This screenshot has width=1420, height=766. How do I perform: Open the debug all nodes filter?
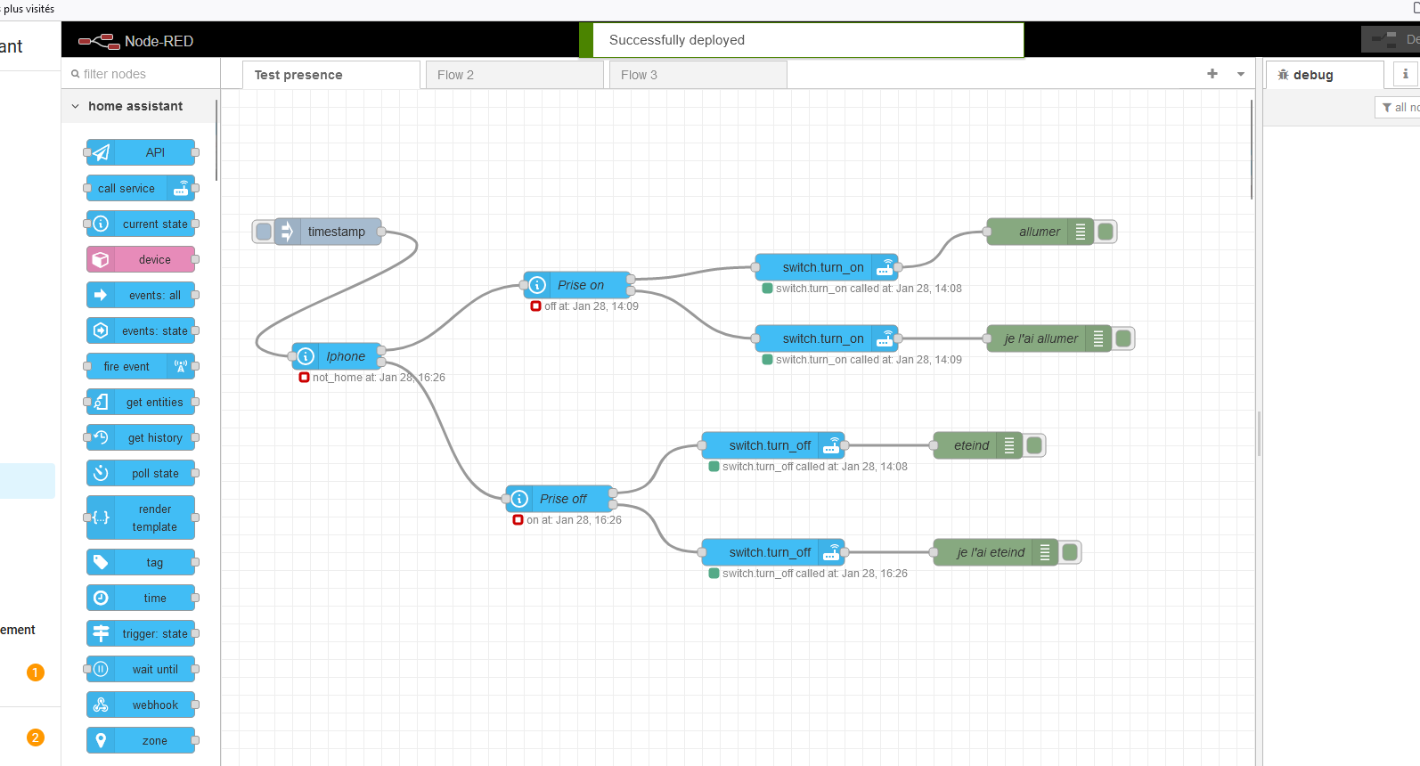pos(1399,107)
